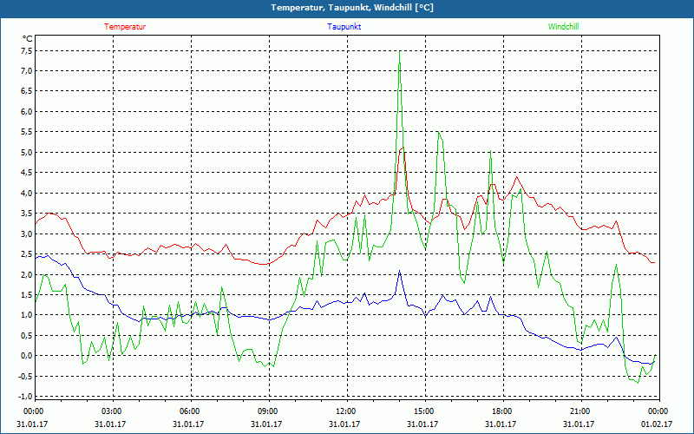The width and height of the screenshot is (694, 434).
Task: Click the 09:00 time label
Action: click(x=267, y=411)
